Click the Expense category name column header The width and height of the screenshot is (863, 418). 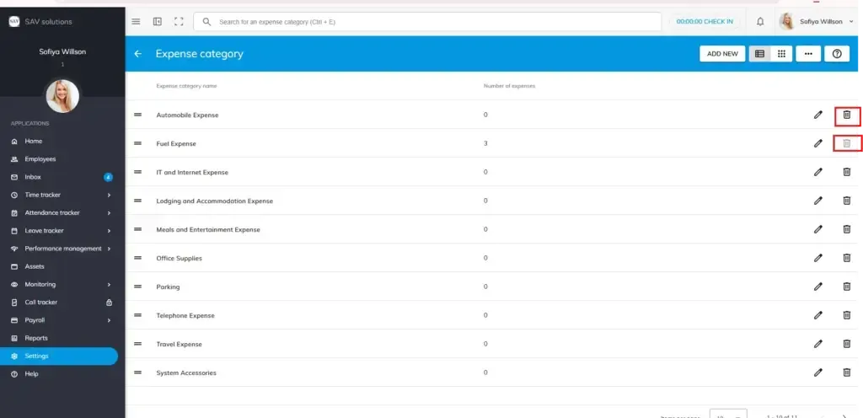pos(186,86)
